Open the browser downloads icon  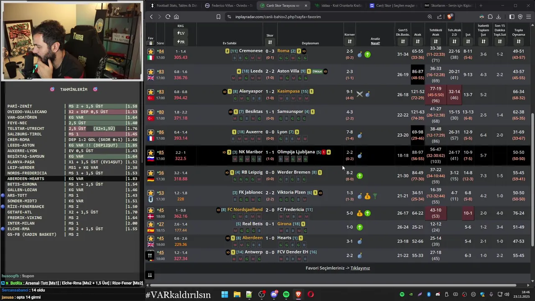[x=499, y=17]
